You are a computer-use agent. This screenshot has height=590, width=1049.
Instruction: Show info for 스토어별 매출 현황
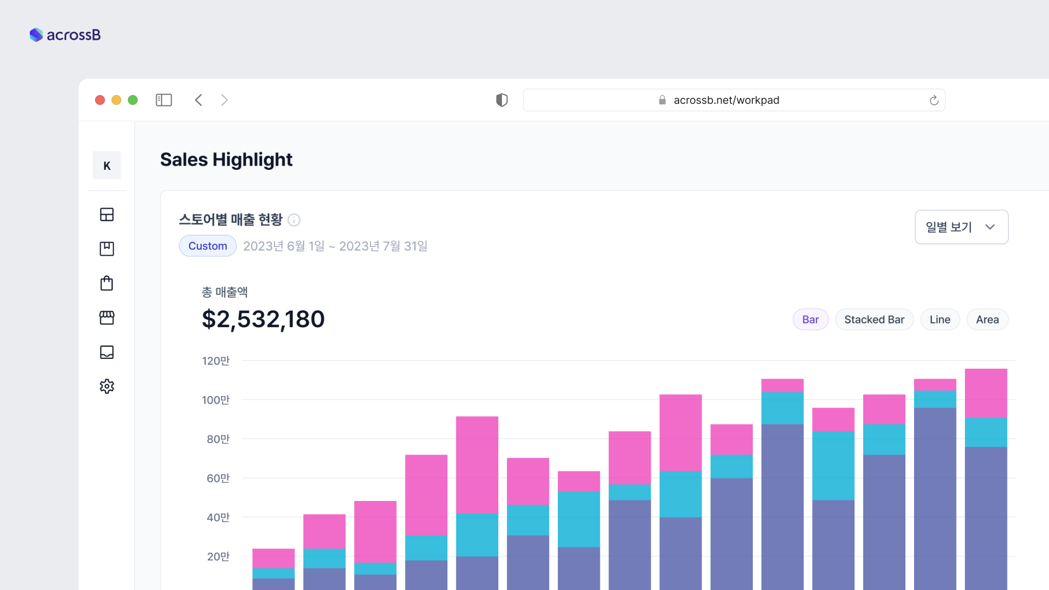[x=294, y=220]
